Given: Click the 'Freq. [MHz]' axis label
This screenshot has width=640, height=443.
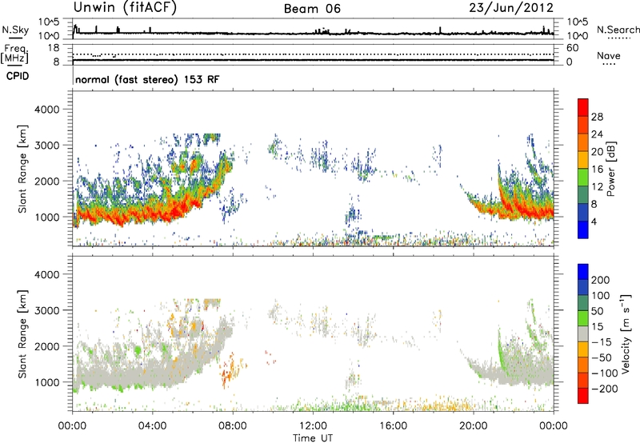Looking at the screenshot, I should pyautogui.click(x=15, y=54).
